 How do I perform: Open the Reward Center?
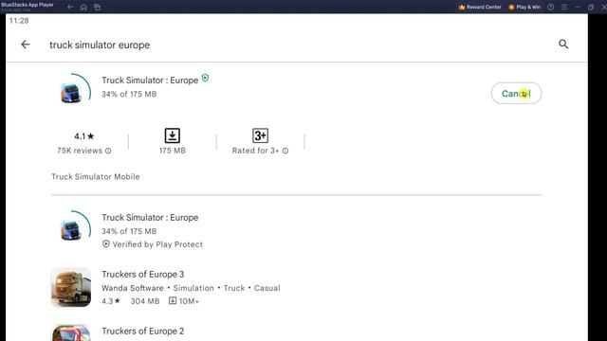tap(480, 7)
